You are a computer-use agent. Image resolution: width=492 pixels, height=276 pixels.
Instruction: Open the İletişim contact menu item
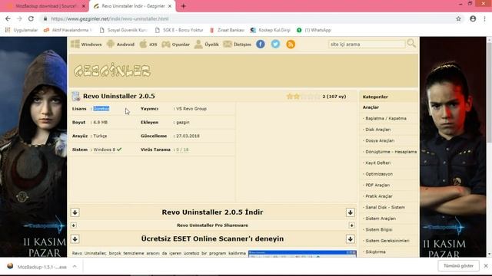pos(238,44)
